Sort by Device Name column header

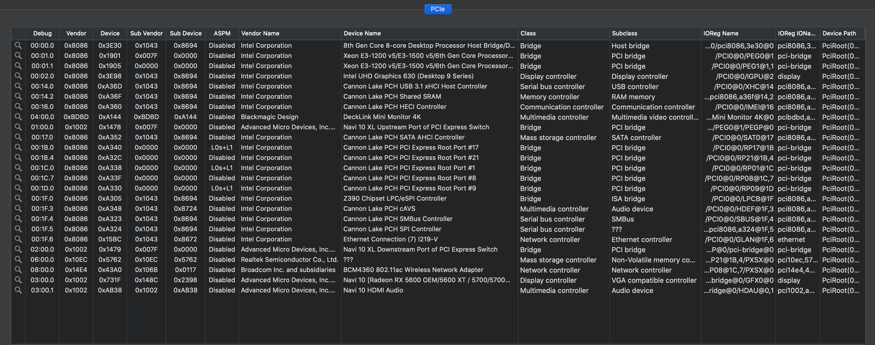click(362, 33)
